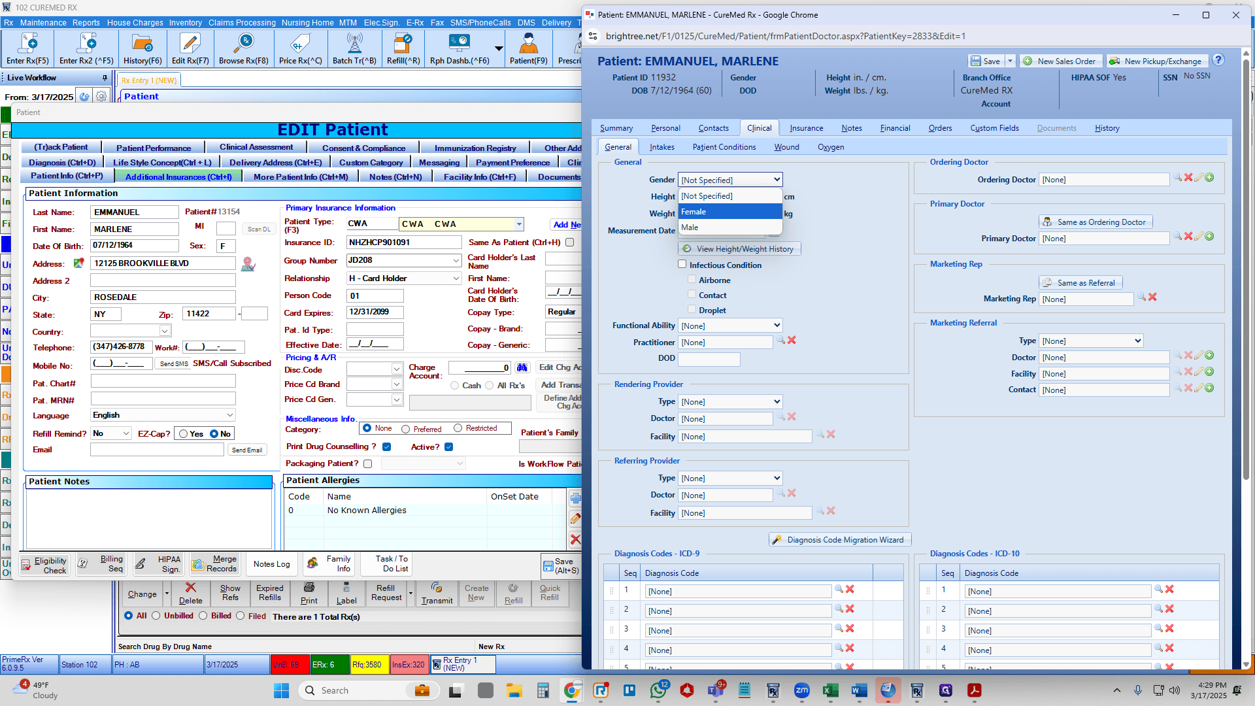The image size is (1255, 706).
Task: Open Batch Tr tower icon
Action: [x=354, y=49]
